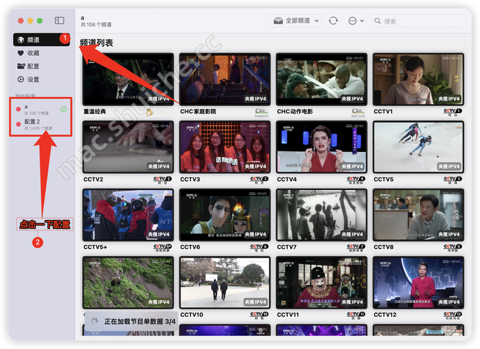The width and height of the screenshot is (480, 349).
Task: Click the CCTV6 channel thumbnail
Action: 224,214
